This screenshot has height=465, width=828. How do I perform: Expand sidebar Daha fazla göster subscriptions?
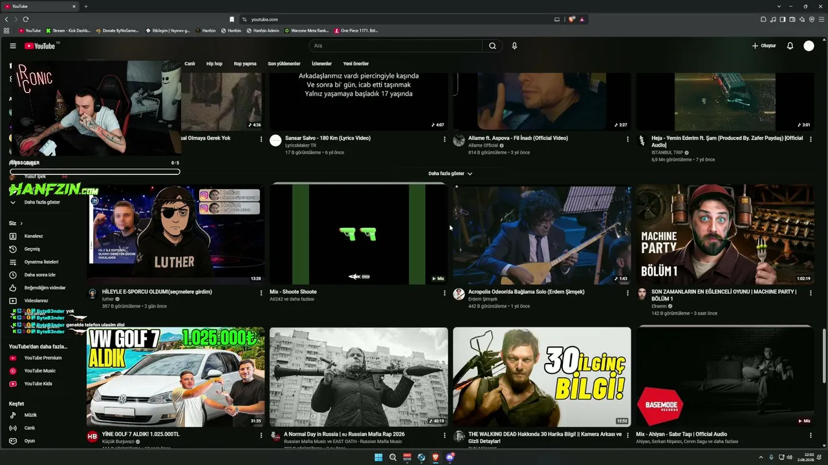coord(42,202)
